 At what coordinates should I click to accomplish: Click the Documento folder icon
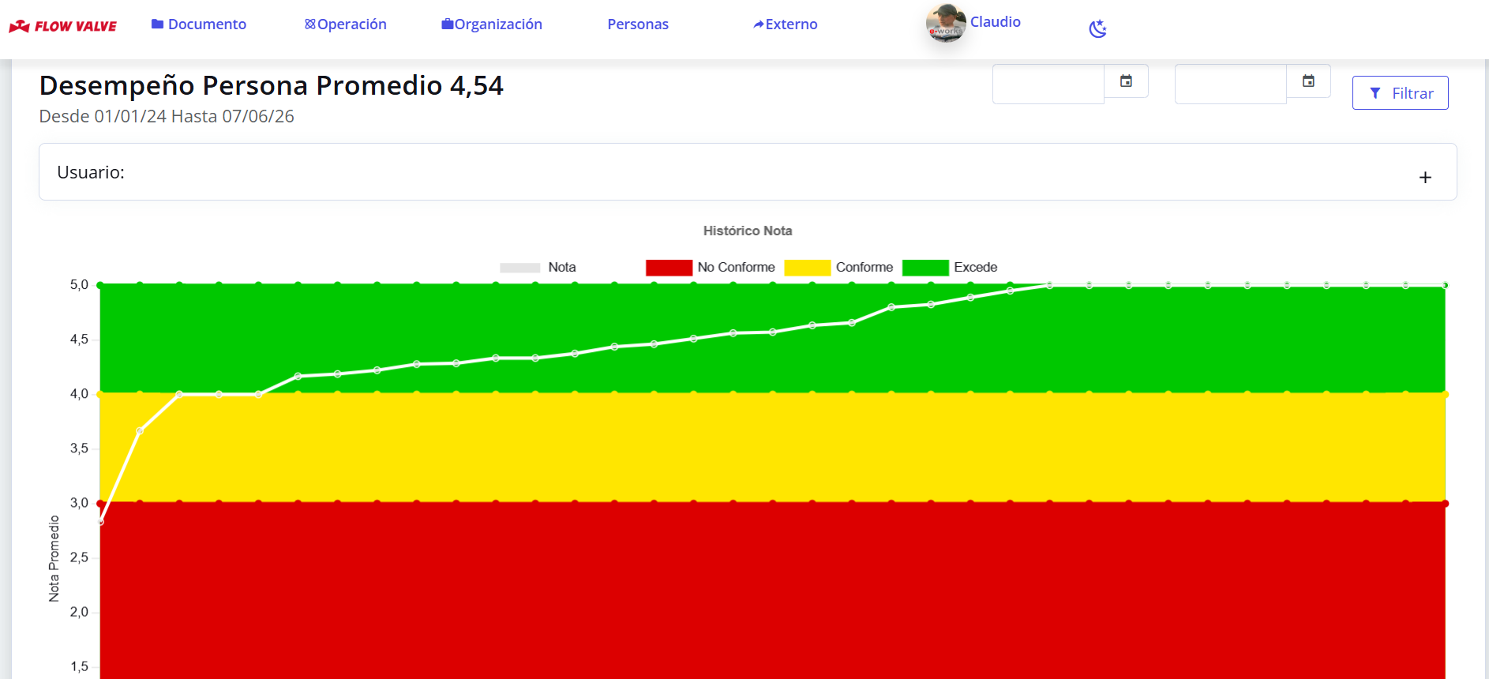[157, 24]
